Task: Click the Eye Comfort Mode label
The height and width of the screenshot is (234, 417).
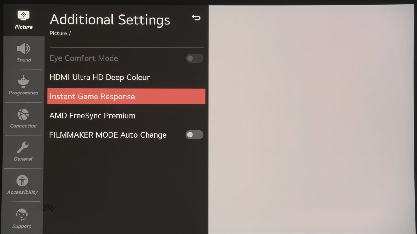Action: point(84,58)
